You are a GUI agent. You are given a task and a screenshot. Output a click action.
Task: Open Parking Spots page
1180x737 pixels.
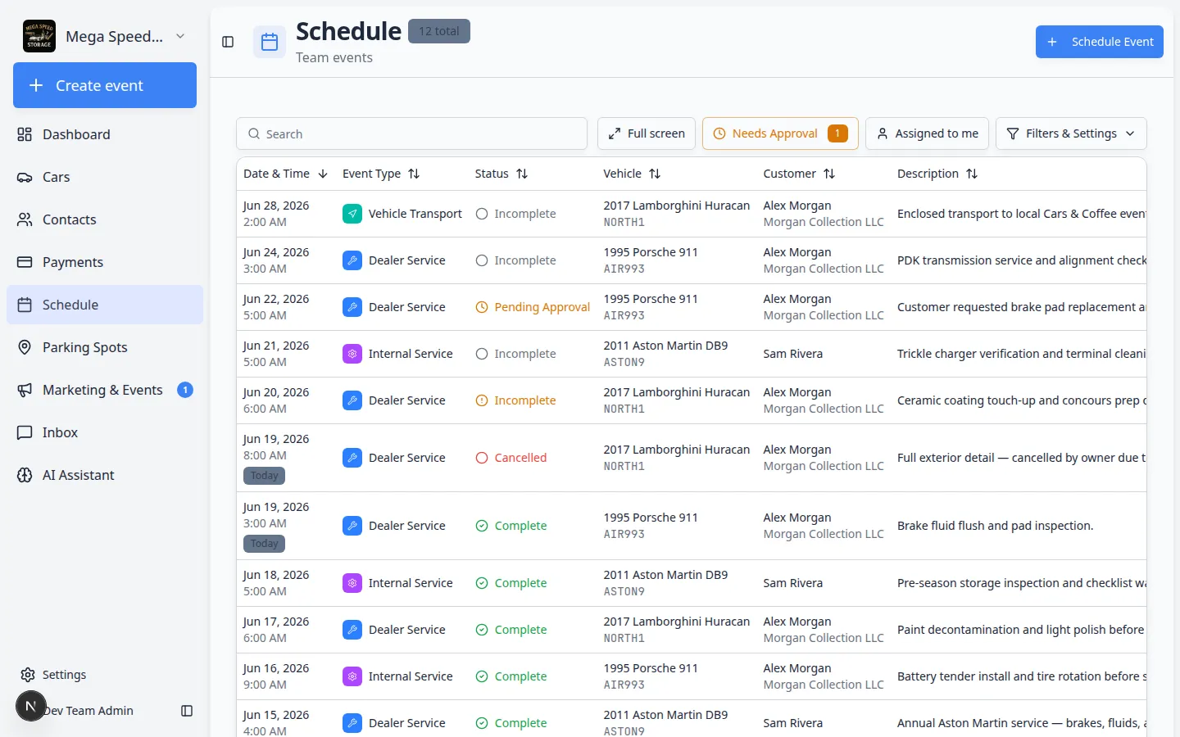pos(105,347)
